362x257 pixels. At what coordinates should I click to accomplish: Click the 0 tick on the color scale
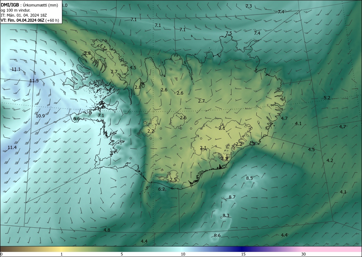point(1,254)
